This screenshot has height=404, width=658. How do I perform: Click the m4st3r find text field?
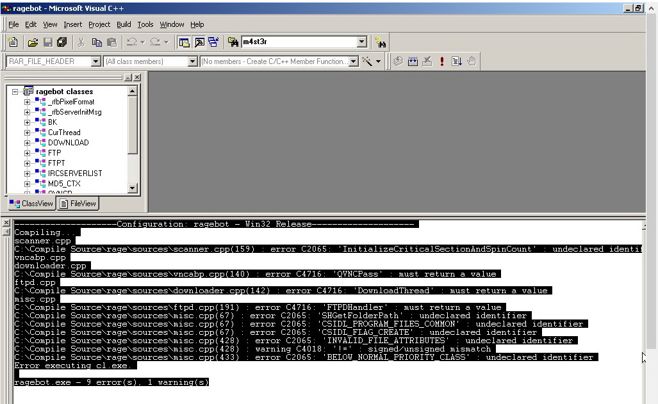300,42
